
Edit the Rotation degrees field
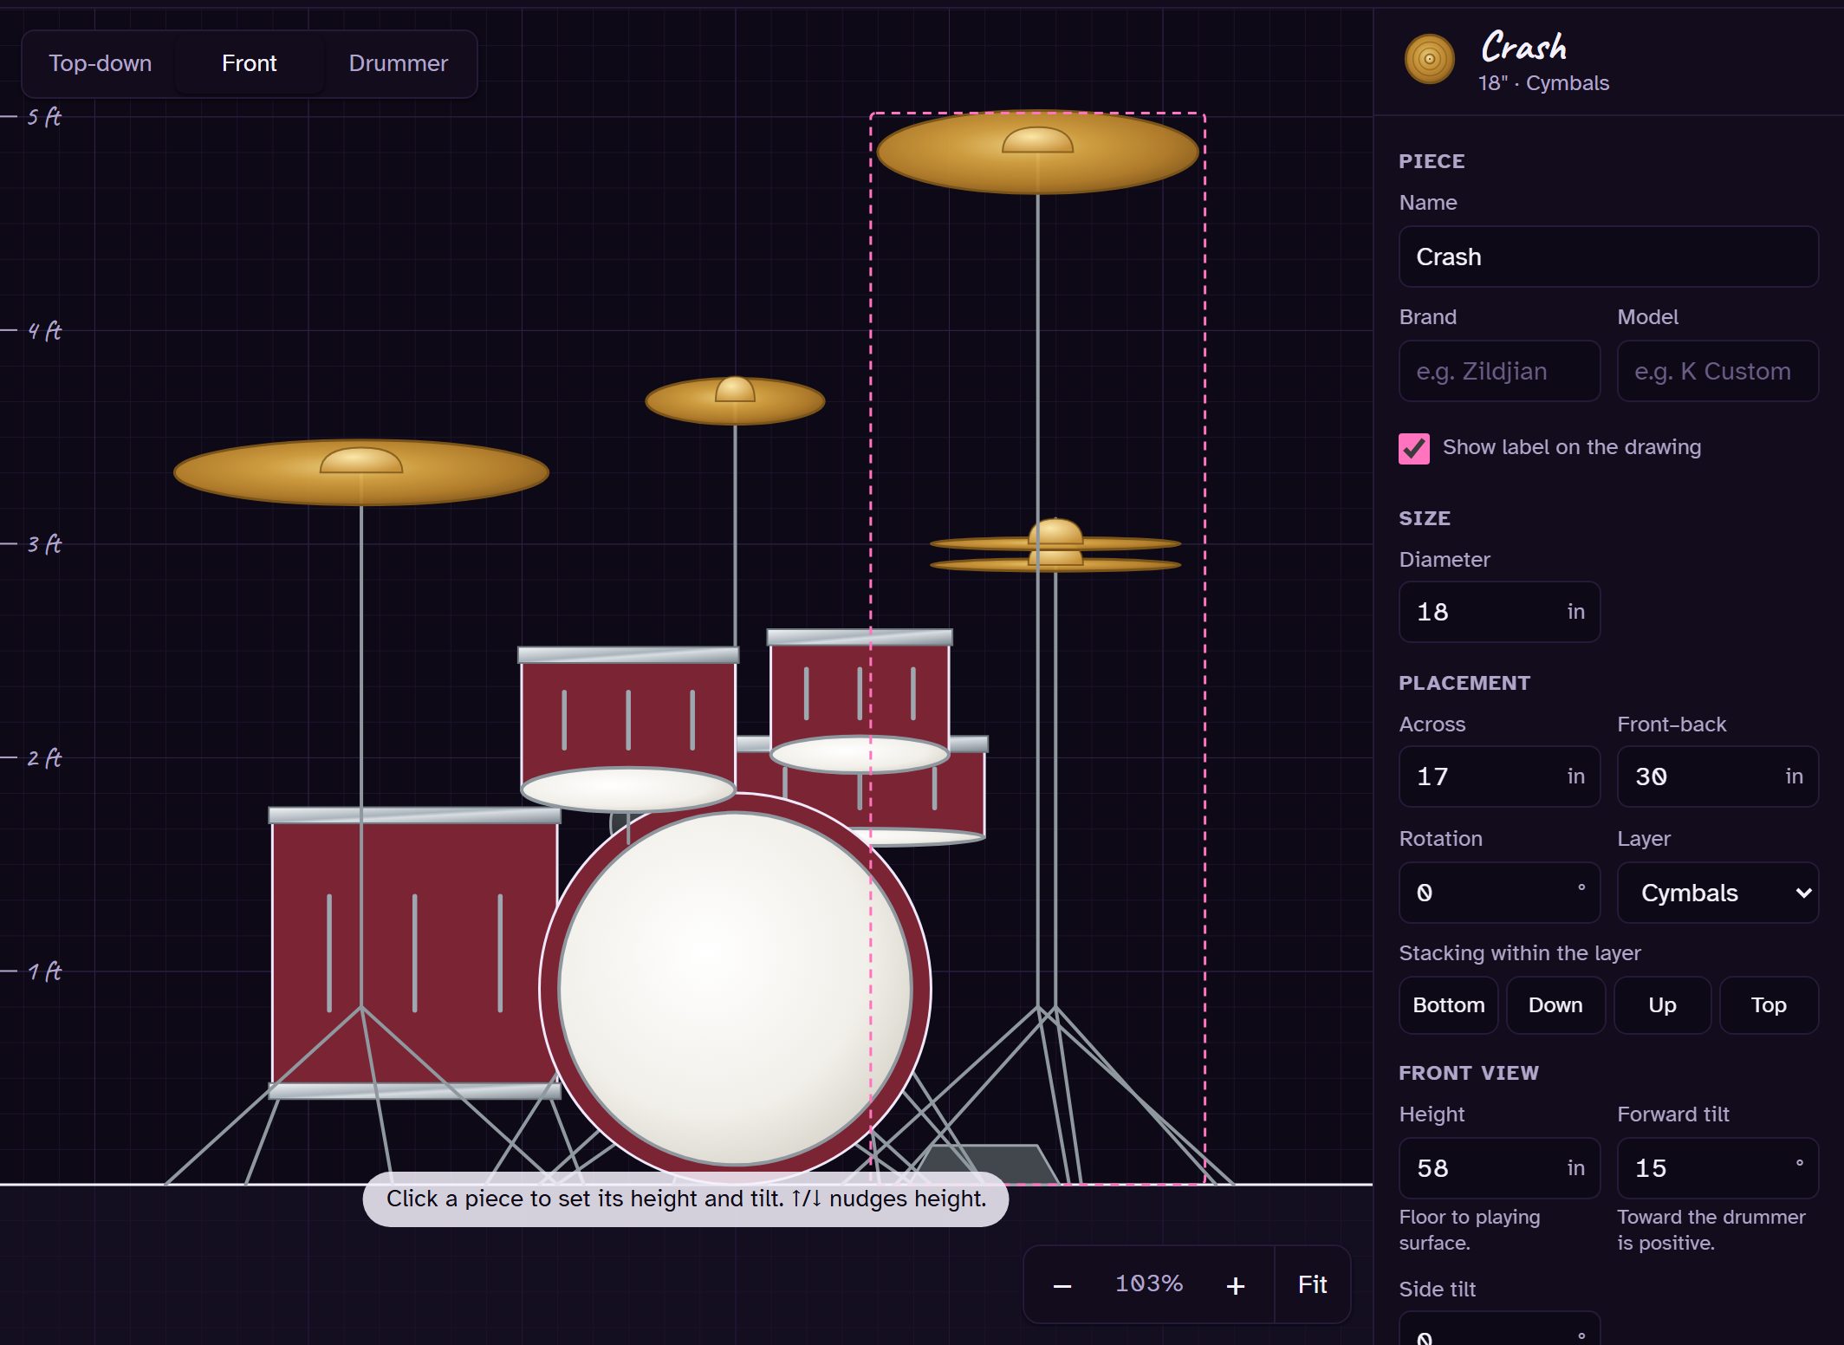[x=1499, y=893]
